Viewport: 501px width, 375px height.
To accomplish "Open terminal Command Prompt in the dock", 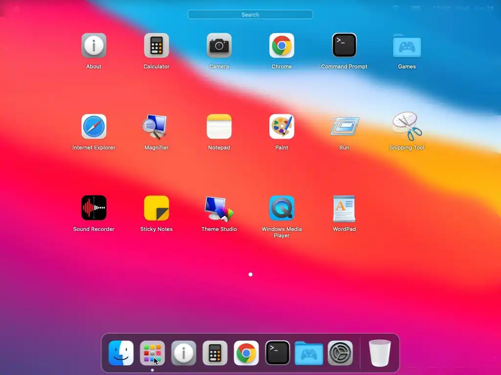I will tap(278, 353).
